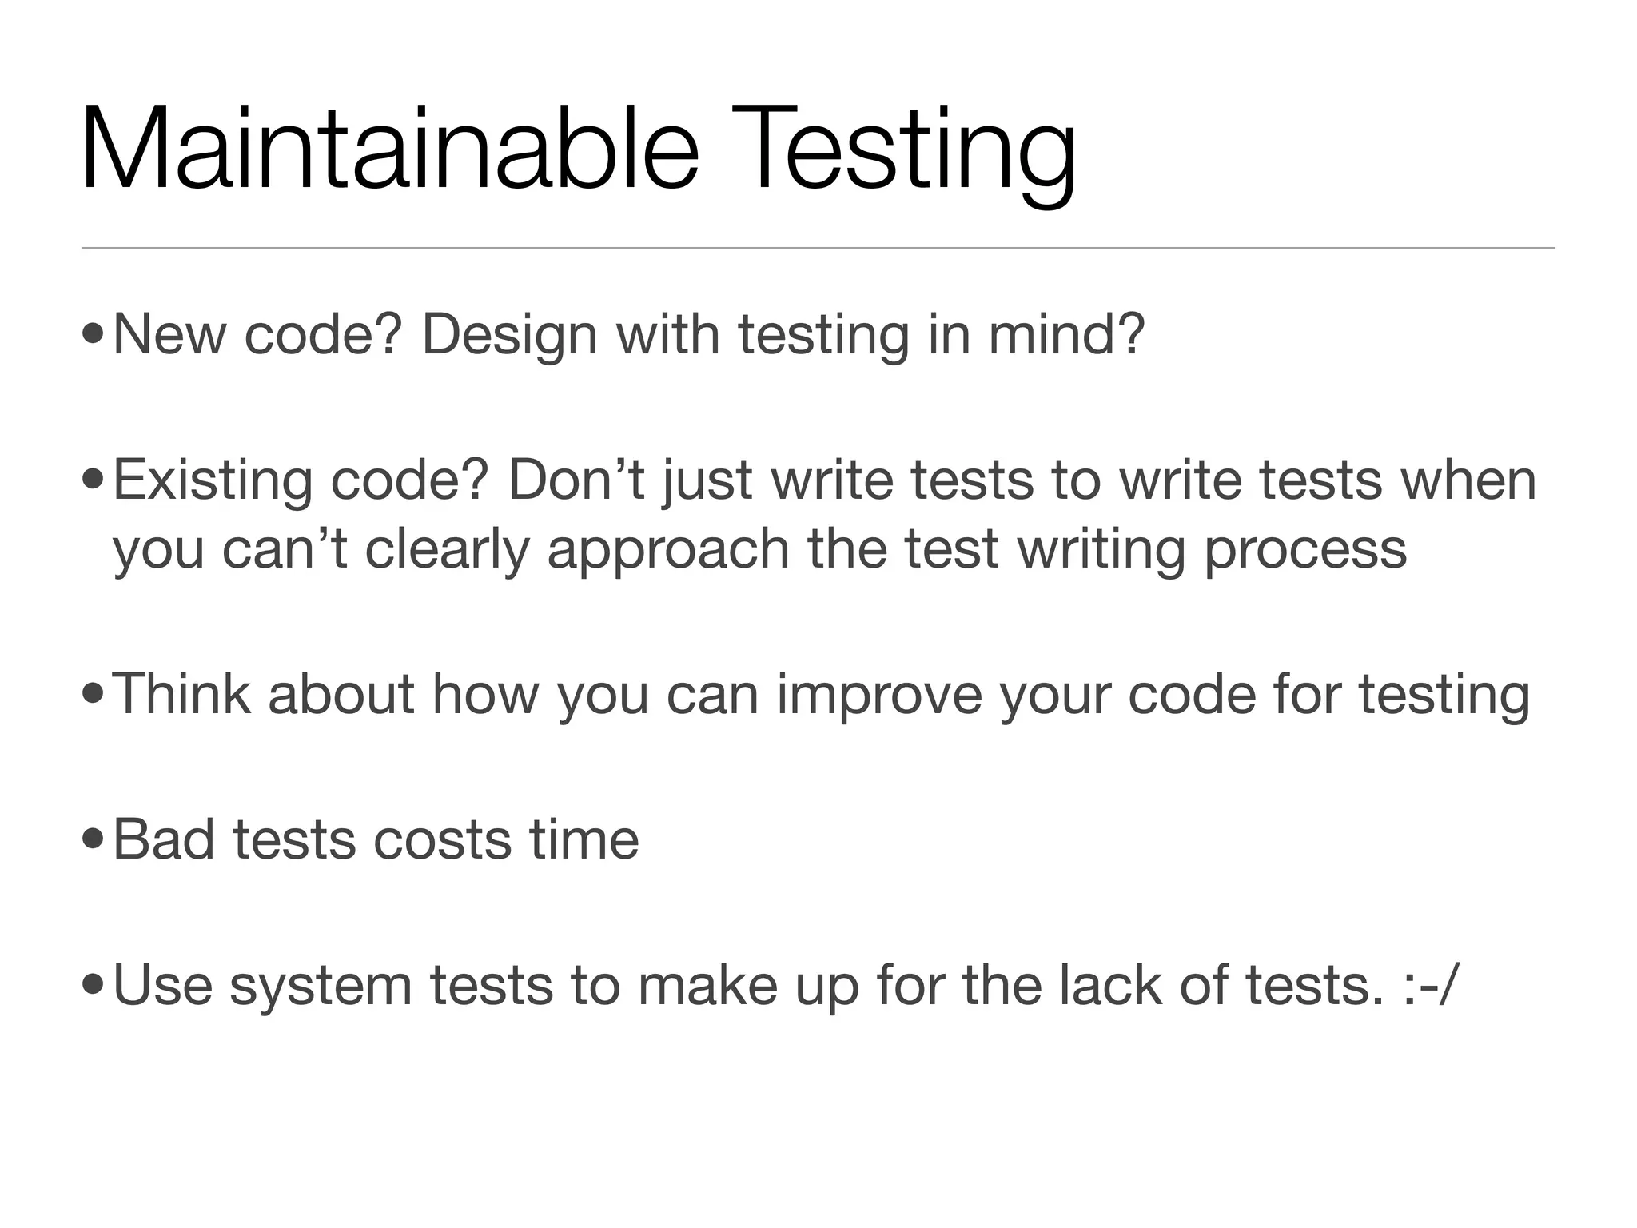Click the word "system" in the last bullet

click(321, 985)
